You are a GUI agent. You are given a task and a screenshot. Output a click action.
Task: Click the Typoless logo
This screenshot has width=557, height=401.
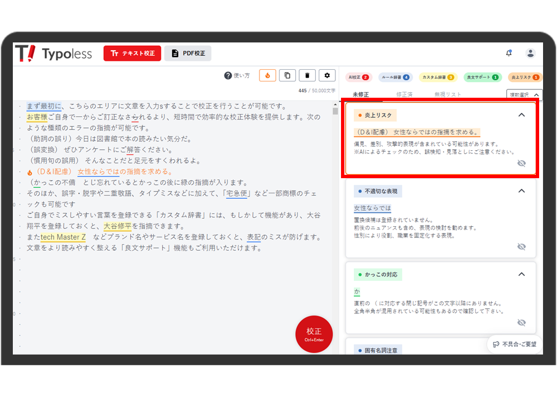53,54
